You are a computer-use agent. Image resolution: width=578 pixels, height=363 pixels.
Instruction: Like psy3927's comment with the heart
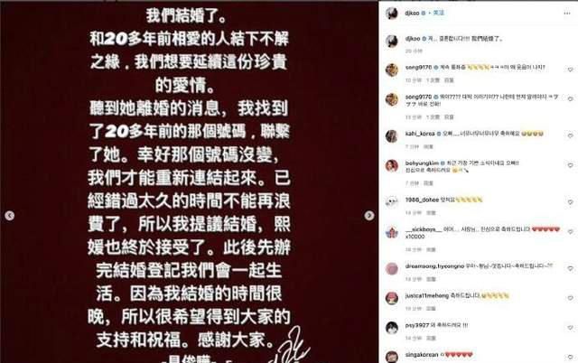570,328
